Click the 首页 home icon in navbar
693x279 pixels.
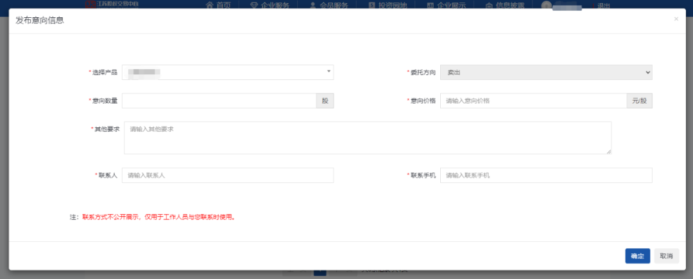(x=209, y=5)
